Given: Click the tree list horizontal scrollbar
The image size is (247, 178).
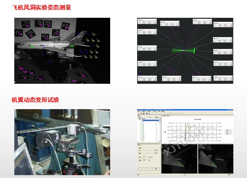Looking at the screenshot, I should click(148, 142).
